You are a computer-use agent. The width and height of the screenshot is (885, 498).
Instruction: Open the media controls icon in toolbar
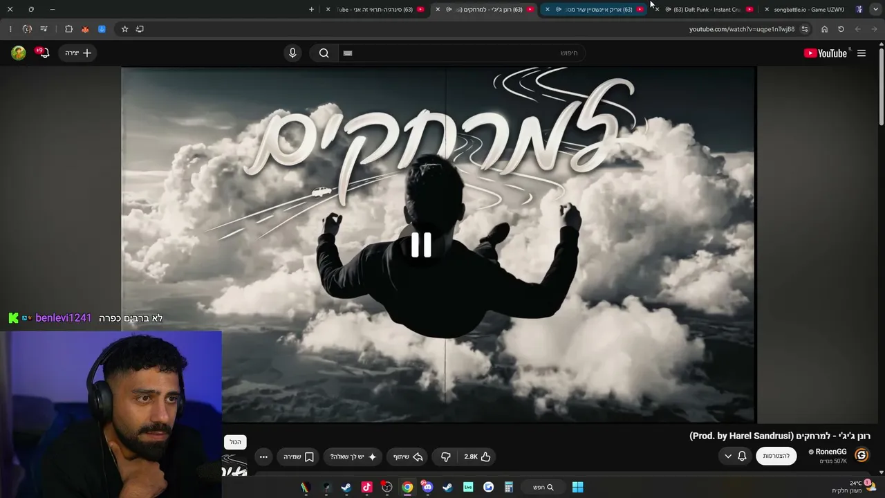[44, 29]
